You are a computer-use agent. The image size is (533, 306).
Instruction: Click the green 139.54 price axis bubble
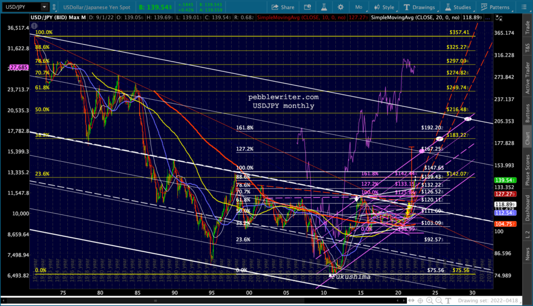coord(505,180)
